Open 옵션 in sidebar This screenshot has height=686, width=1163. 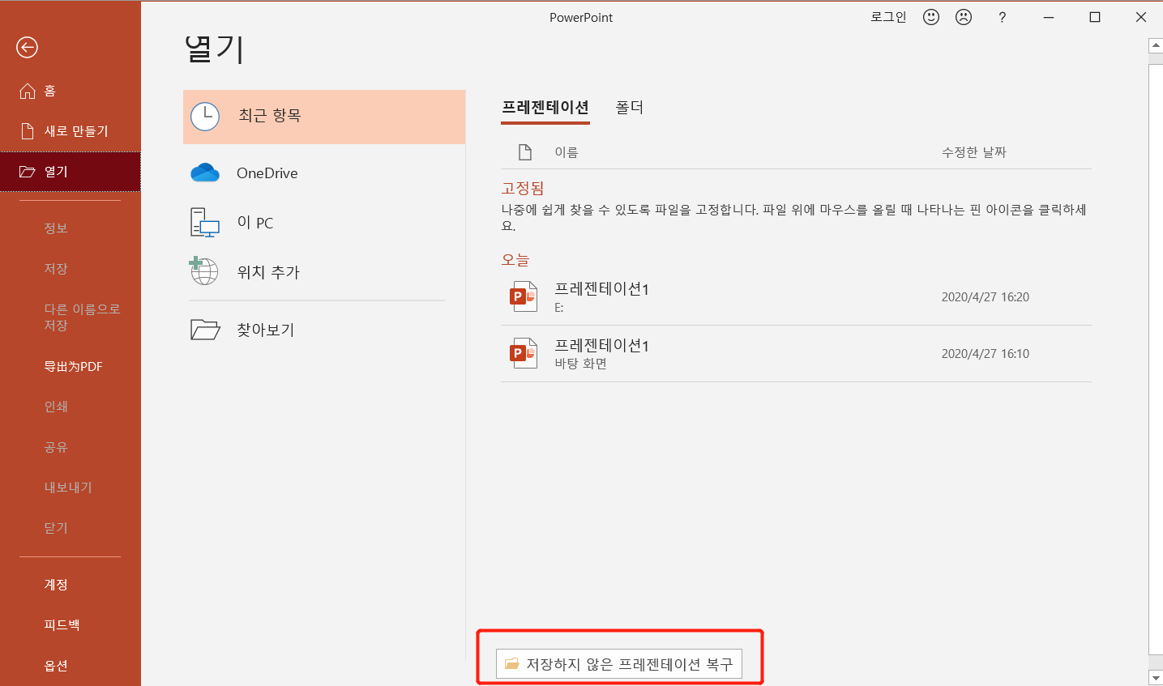click(56, 666)
